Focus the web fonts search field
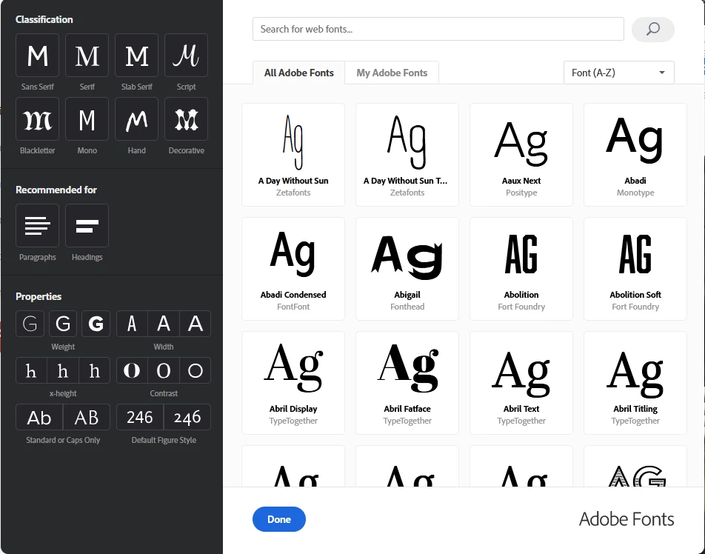Image resolution: width=705 pixels, height=554 pixels. coord(438,29)
